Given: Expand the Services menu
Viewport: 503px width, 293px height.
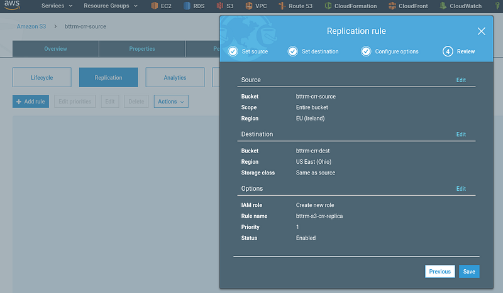Looking at the screenshot, I should [x=57, y=6].
